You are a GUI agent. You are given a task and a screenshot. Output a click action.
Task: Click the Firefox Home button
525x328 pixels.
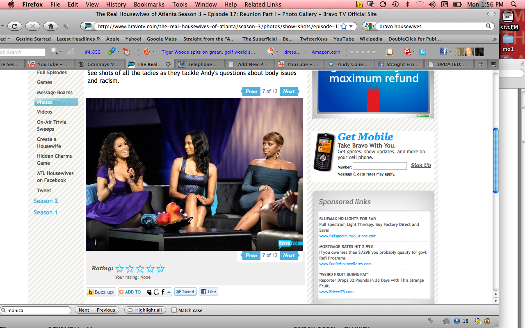tap(50, 26)
